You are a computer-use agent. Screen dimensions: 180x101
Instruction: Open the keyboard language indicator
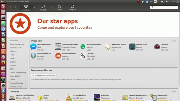[x=155, y=1]
